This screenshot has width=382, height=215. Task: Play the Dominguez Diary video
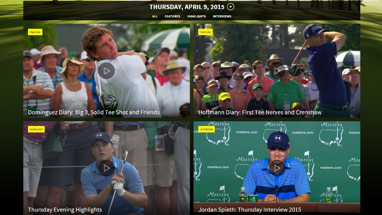[x=107, y=71]
